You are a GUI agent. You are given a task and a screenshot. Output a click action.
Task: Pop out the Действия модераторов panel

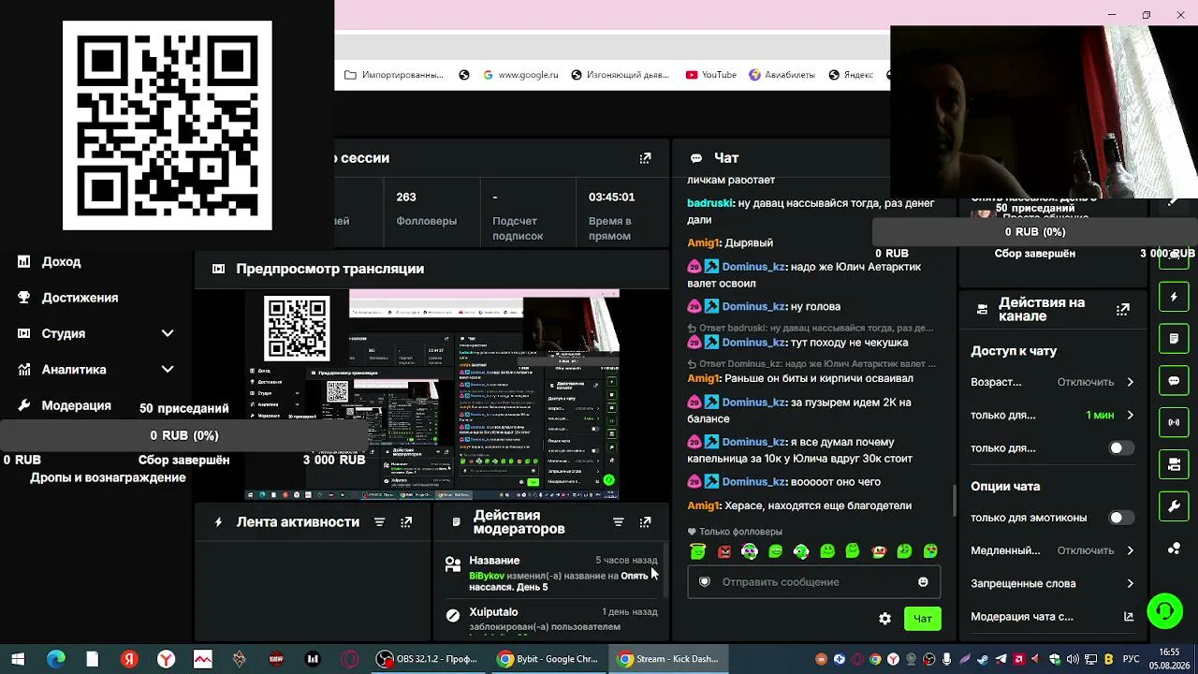[x=645, y=522]
